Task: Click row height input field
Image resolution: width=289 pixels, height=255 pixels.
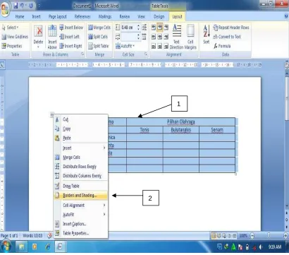Action: coord(128,28)
